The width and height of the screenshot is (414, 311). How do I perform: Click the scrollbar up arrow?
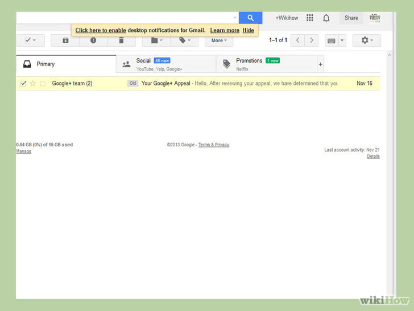pos(389,55)
